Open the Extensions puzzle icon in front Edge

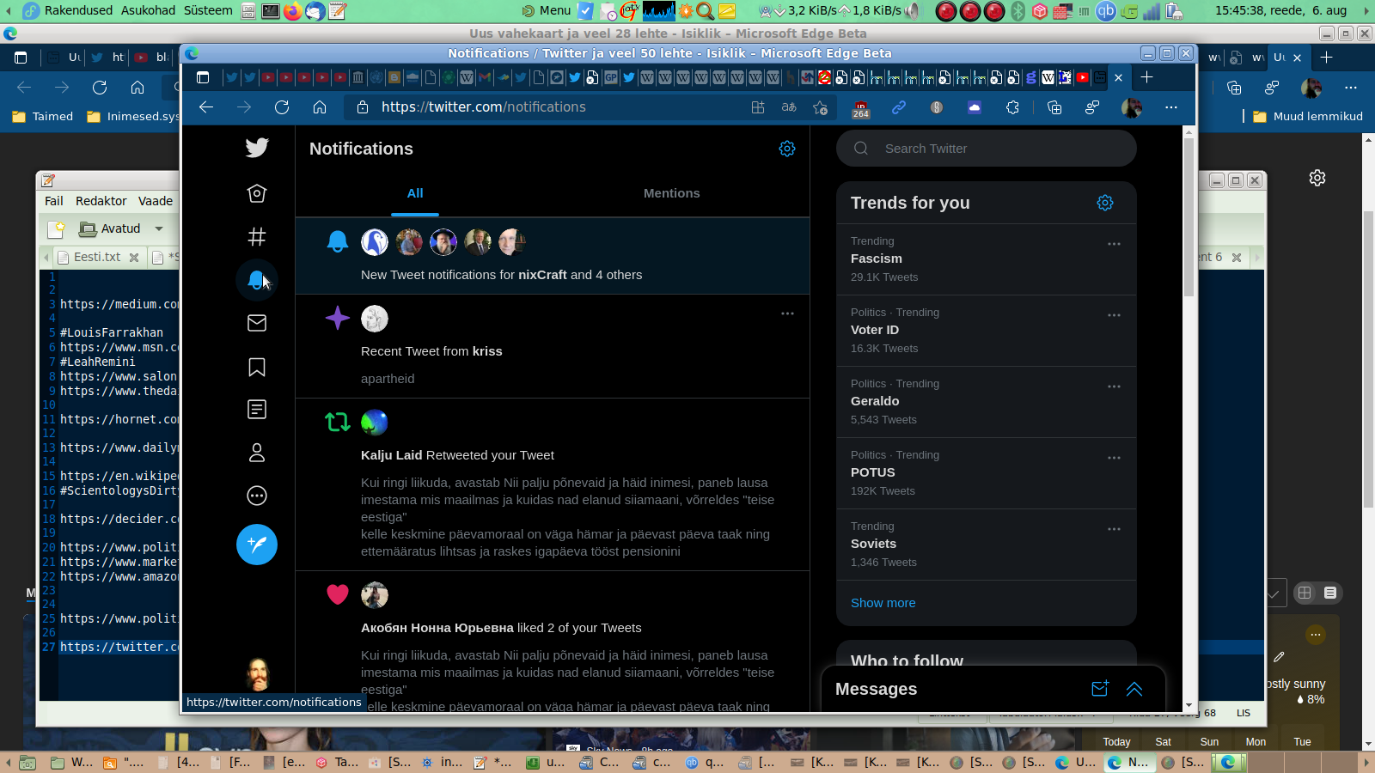pos(1012,107)
